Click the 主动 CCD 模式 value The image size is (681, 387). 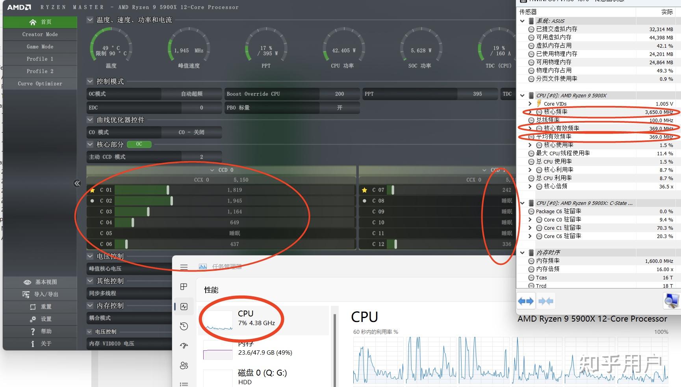coord(201,157)
